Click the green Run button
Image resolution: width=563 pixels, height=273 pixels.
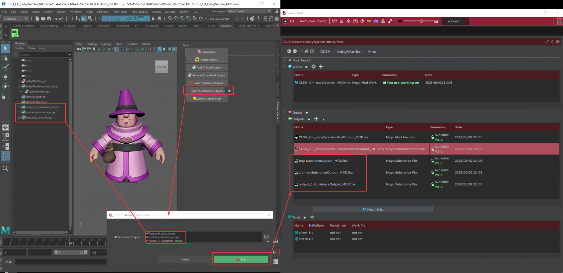coord(241,259)
